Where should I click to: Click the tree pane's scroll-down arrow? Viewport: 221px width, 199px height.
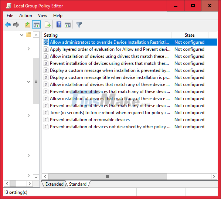[x=36, y=177]
